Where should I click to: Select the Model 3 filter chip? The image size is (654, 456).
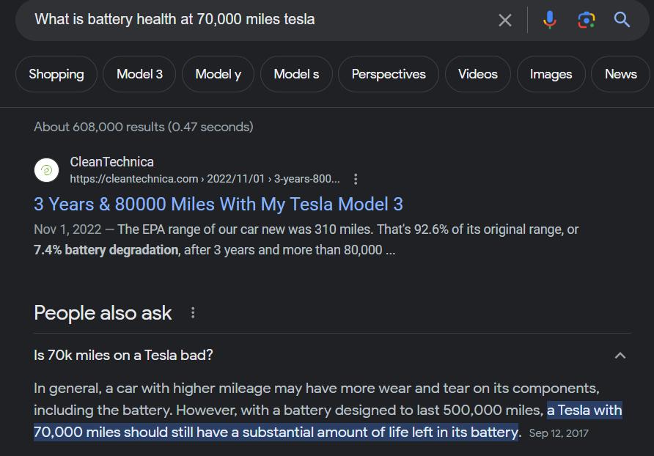click(x=139, y=74)
